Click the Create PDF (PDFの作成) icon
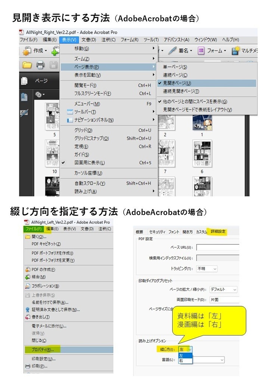This screenshot has width=265, height=383. coord(28,270)
